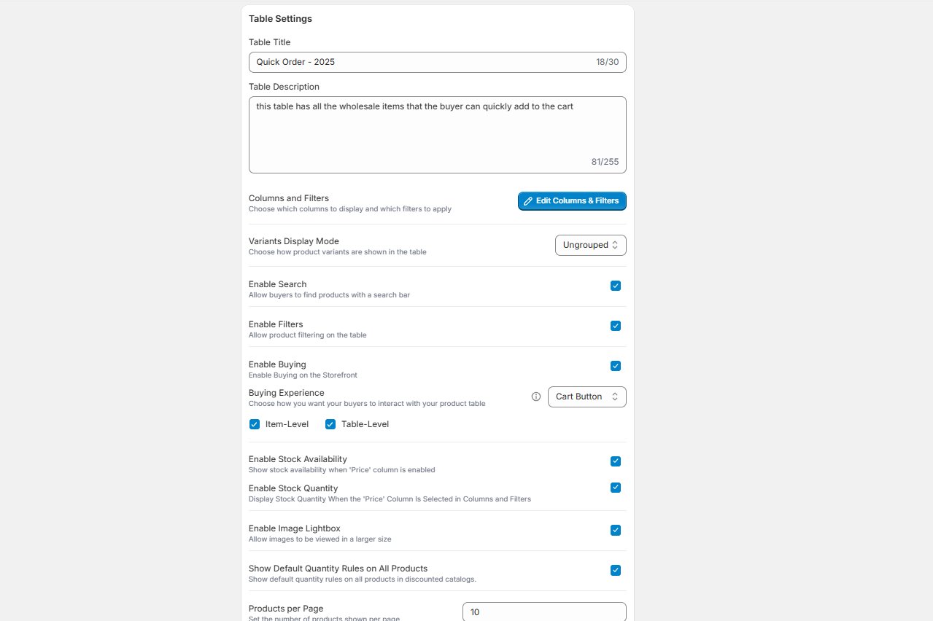Uncheck the Enable Search checkbox
Screen dimensions: 933x621
pyautogui.click(x=616, y=286)
